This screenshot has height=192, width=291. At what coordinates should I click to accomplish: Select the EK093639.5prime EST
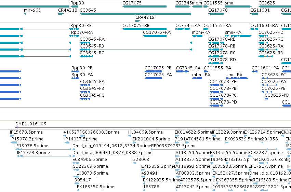pos(227,142)
